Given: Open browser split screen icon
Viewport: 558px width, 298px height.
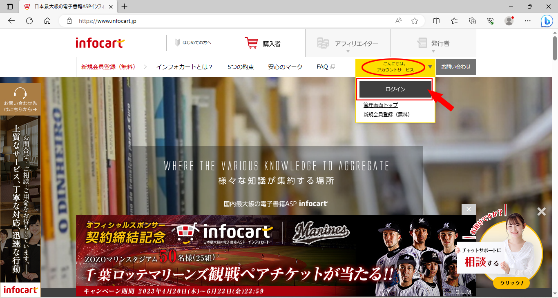Looking at the screenshot, I should point(436,21).
